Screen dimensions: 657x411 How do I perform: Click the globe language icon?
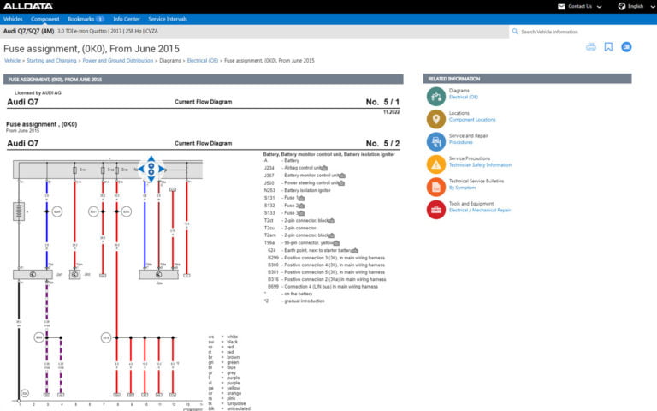(x=622, y=6)
